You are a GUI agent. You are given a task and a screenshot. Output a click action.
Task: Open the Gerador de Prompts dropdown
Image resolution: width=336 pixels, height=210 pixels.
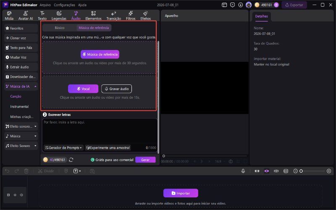coord(63,148)
